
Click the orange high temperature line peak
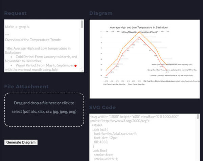tap(139, 32)
